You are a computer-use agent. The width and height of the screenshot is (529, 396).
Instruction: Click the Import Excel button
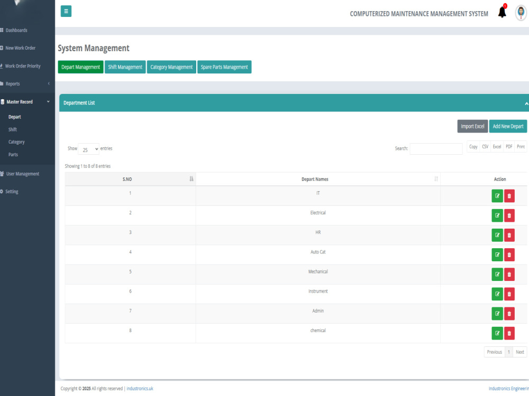click(472, 126)
